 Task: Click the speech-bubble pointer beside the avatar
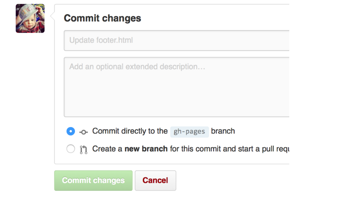(52, 16)
